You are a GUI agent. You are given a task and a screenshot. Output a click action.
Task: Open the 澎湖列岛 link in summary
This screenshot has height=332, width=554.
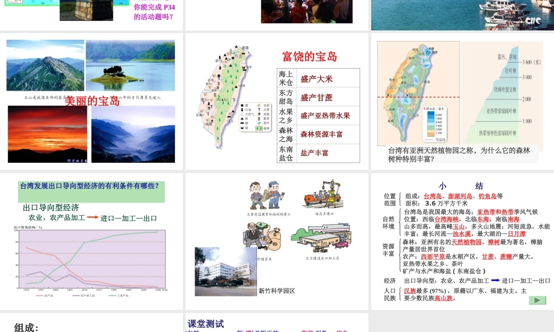coord(460,196)
